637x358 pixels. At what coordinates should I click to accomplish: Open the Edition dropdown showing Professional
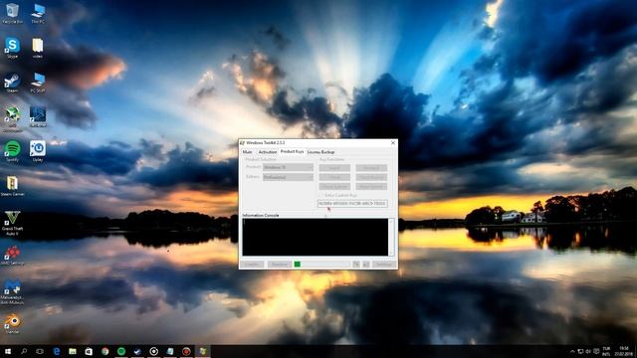pyautogui.click(x=288, y=177)
